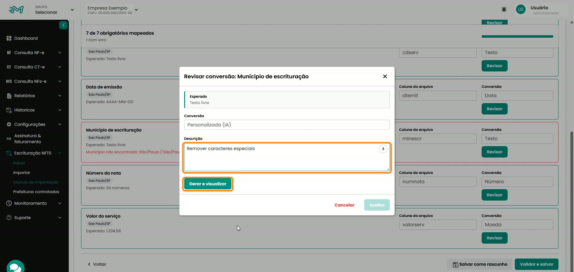
Task: Click the Configurações gear icon
Action: tap(9, 125)
